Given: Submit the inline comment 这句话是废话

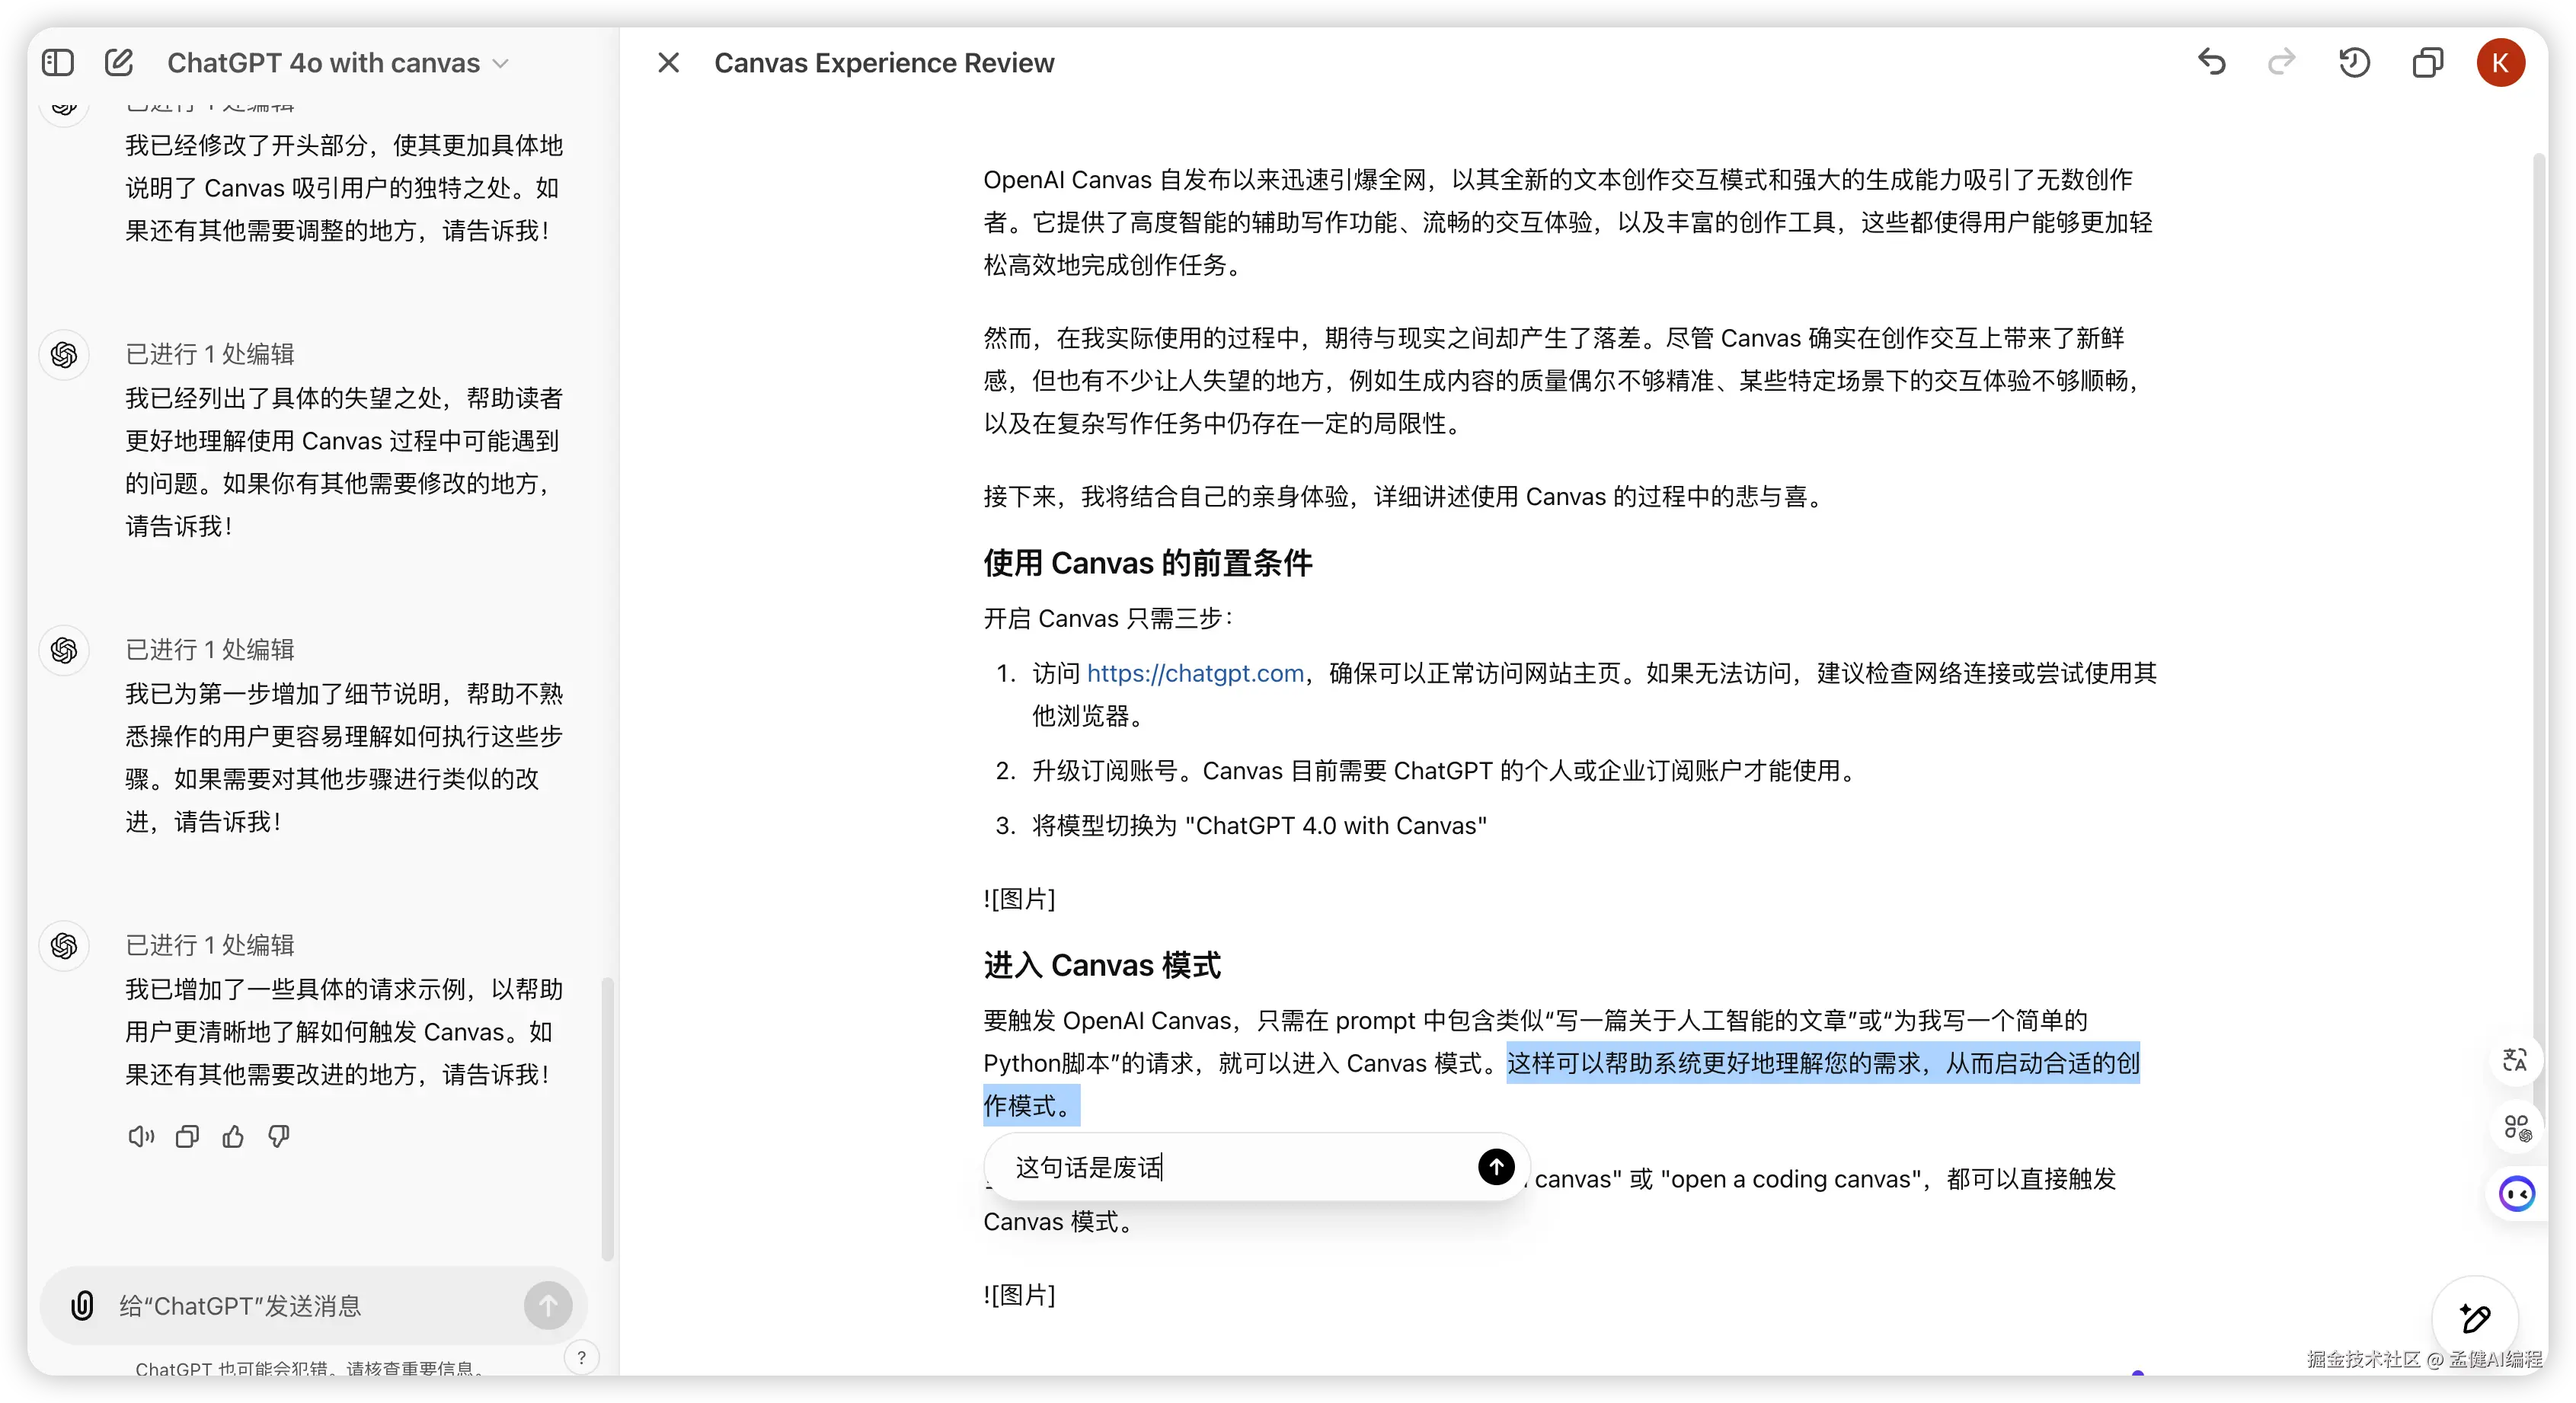Looking at the screenshot, I should [x=1496, y=1166].
